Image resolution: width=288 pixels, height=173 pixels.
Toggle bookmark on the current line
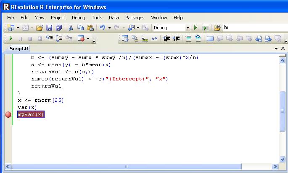pyautogui.click(x=210, y=39)
